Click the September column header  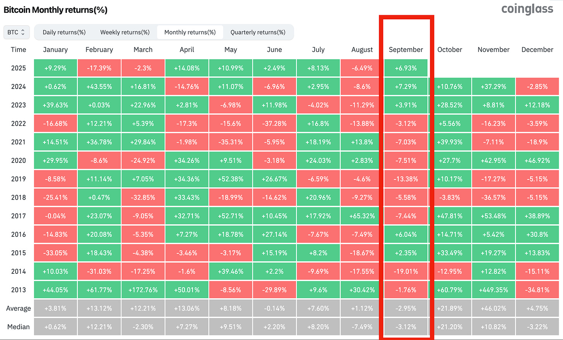[406, 50]
